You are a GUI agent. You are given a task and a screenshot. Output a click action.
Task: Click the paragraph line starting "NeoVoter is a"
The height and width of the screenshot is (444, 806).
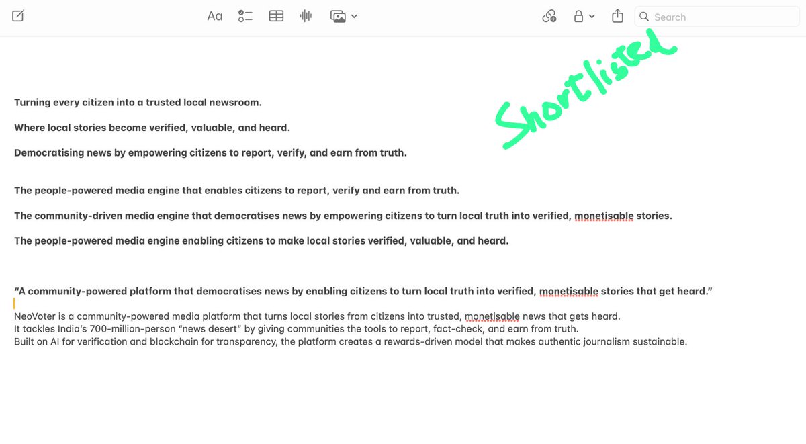(317, 316)
